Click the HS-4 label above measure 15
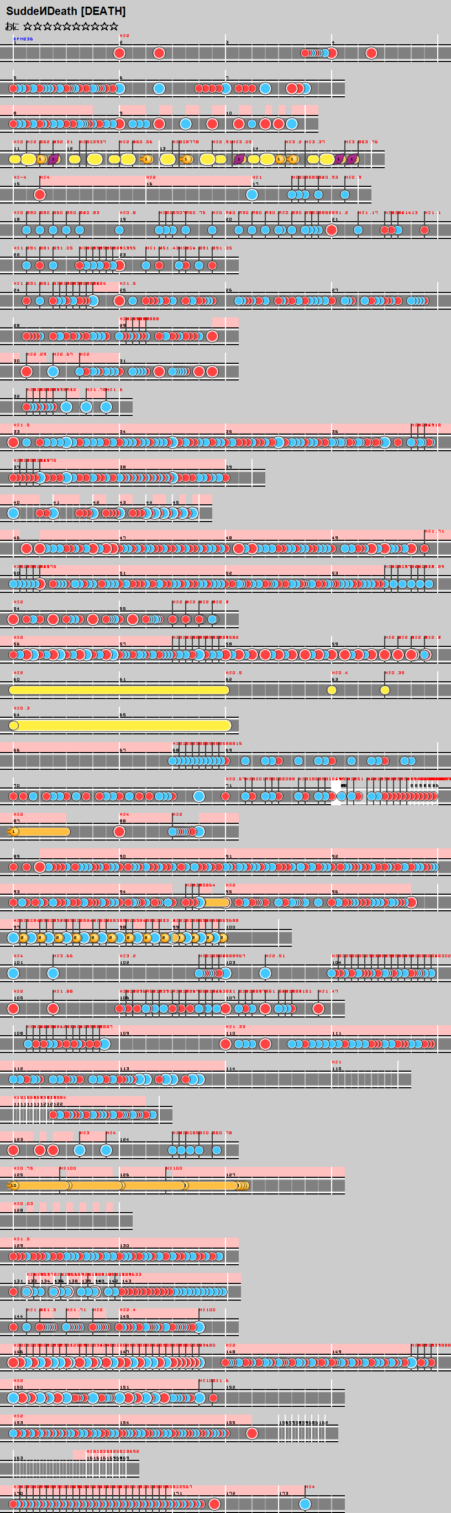Screen dimensions: 451x1513 20,178
